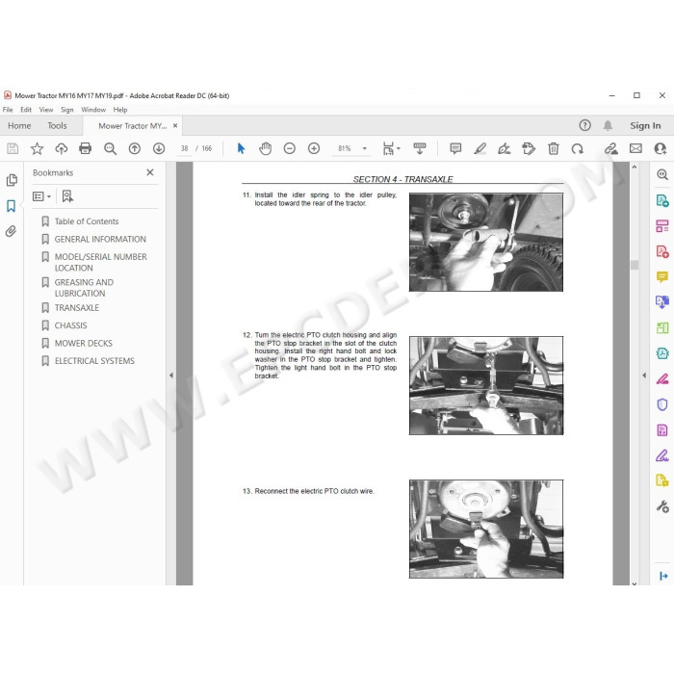
Task: Click the scroll up arrow
Action: [635, 167]
